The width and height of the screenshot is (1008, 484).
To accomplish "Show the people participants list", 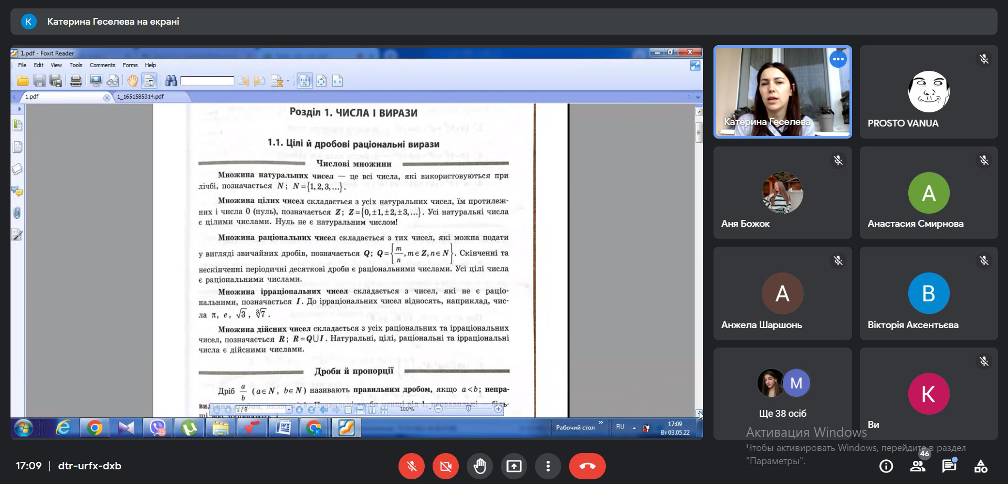I will click(x=918, y=466).
